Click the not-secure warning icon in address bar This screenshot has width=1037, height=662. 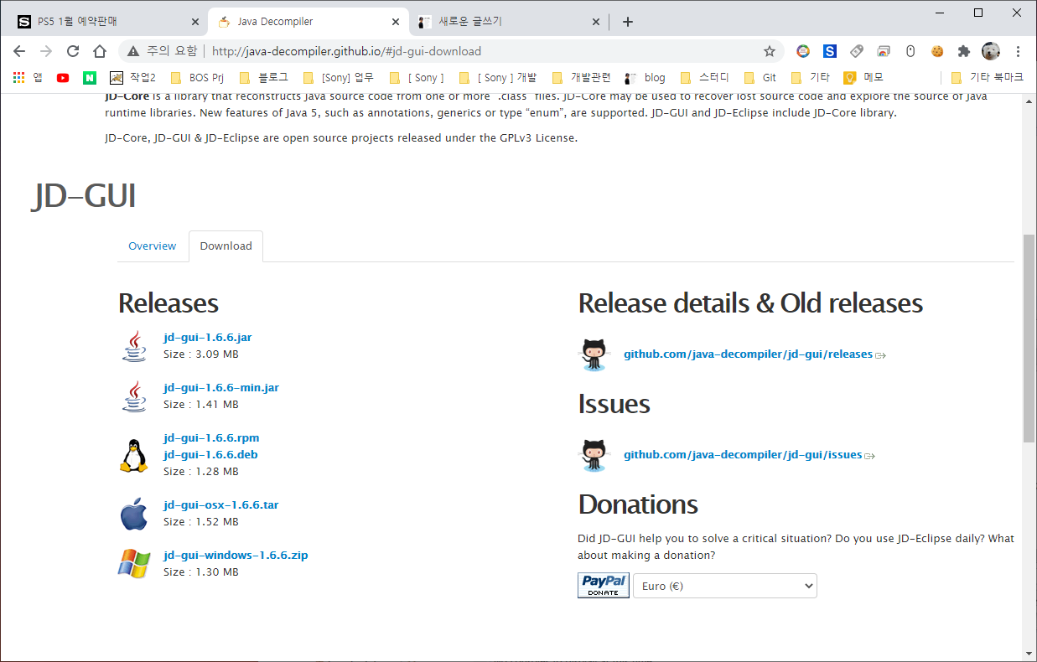[x=132, y=51]
